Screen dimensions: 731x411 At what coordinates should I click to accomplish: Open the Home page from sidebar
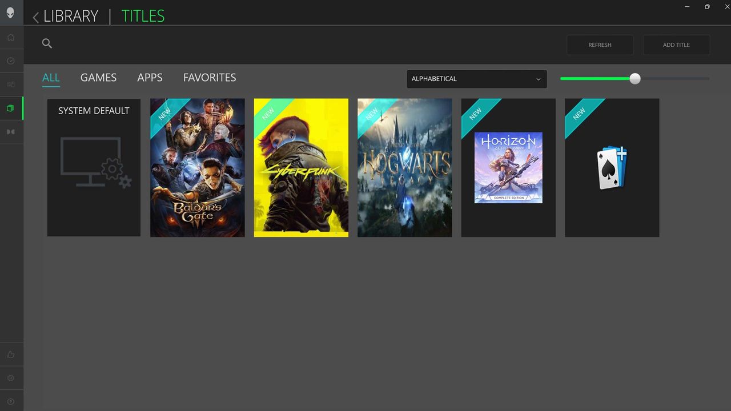(x=11, y=37)
